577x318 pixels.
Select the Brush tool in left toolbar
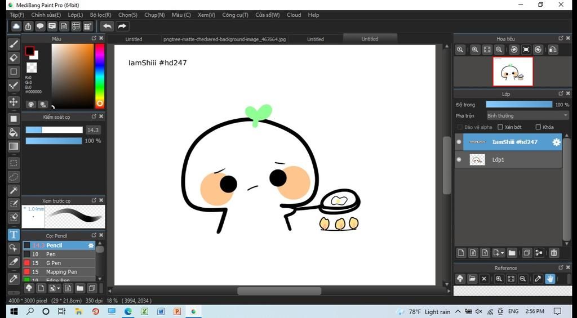point(14,44)
